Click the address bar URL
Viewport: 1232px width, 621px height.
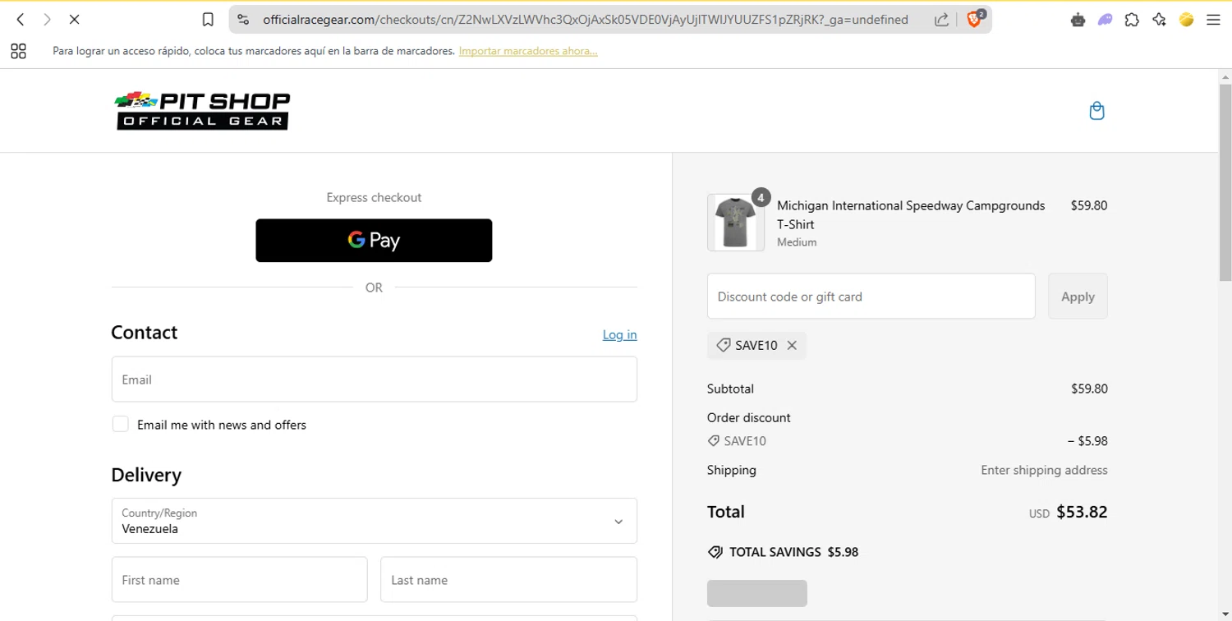pyautogui.click(x=585, y=20)
